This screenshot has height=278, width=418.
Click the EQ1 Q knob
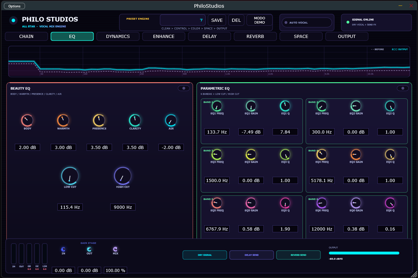click(285, 106)
